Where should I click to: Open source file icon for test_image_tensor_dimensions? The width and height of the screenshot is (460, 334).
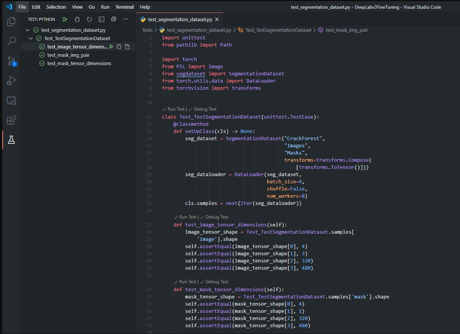[x=127, y=47]
